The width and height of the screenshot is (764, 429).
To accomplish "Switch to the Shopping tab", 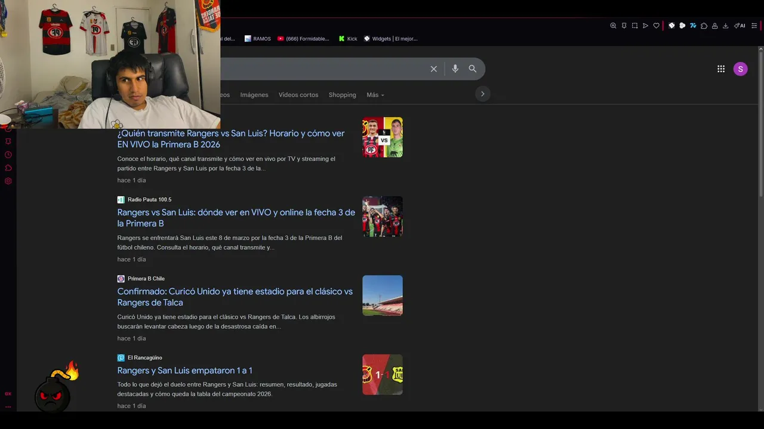I will (342, 95).
